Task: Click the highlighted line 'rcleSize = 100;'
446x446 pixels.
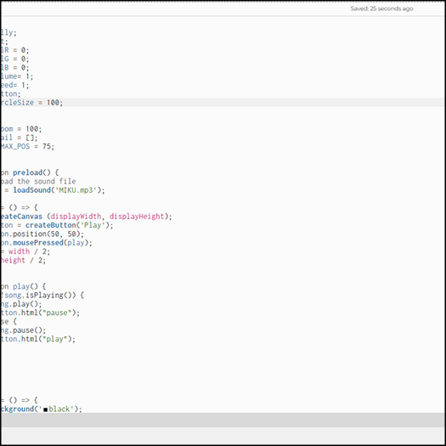Action: coord(223,103)
